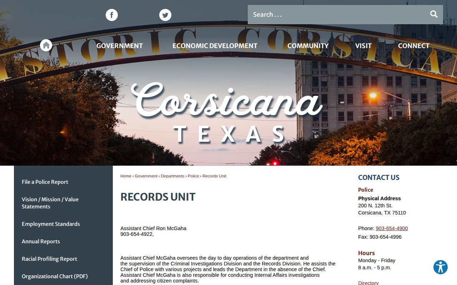Go to homepage via house icon
Image resolution: width=457 pixels, height=285 pixels.
tap(46, 45)
